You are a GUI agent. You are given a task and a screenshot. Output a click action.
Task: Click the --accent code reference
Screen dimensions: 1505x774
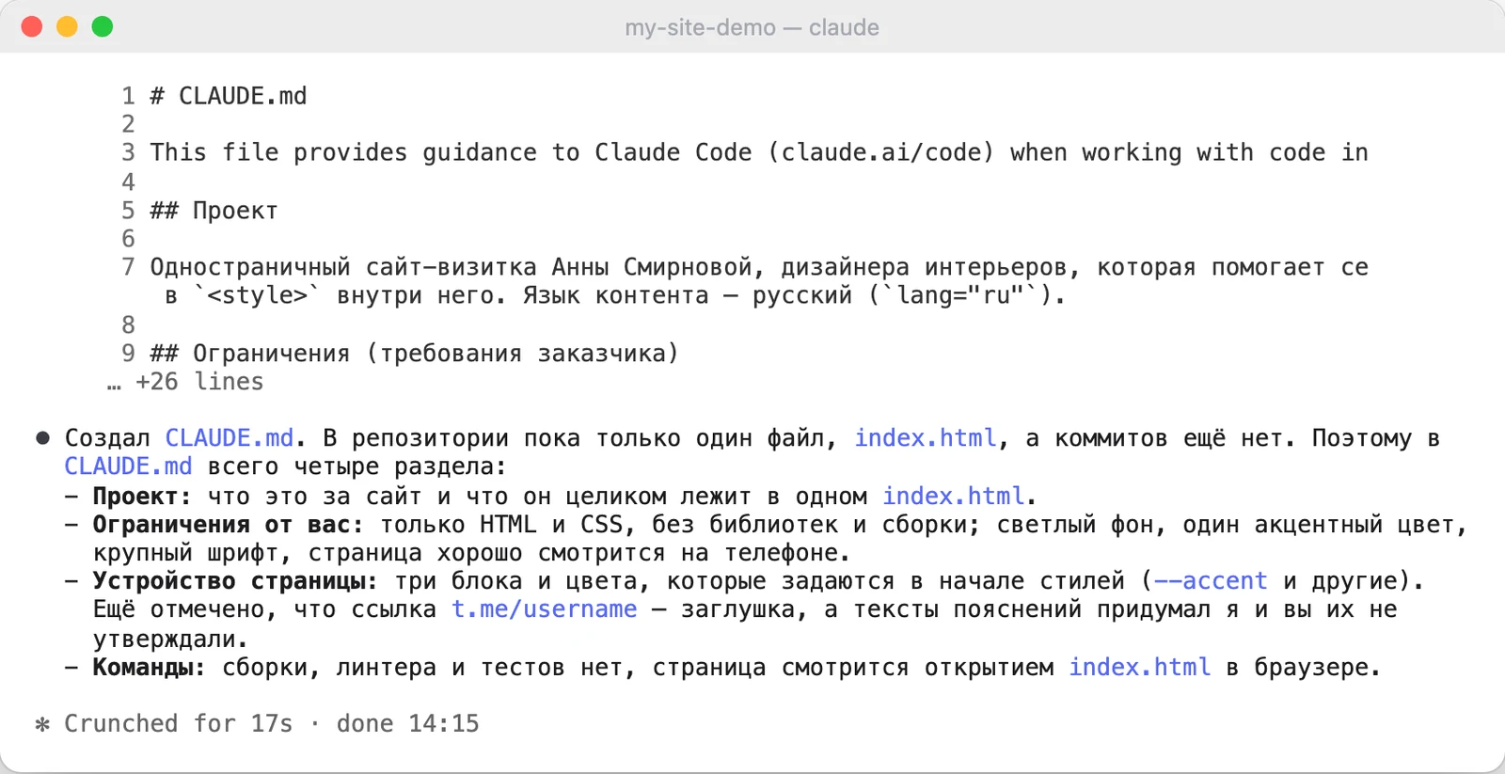(x=1211, y=581)
